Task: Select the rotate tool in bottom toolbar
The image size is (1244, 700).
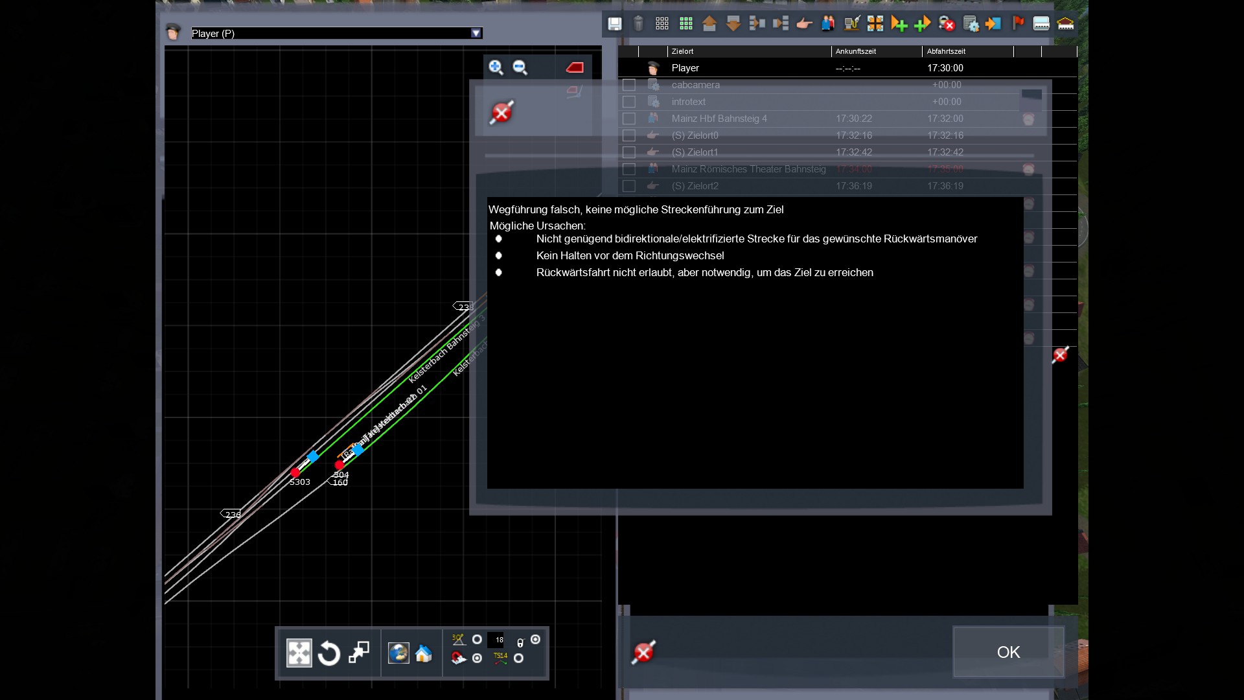Action: (x=329, y=653)
